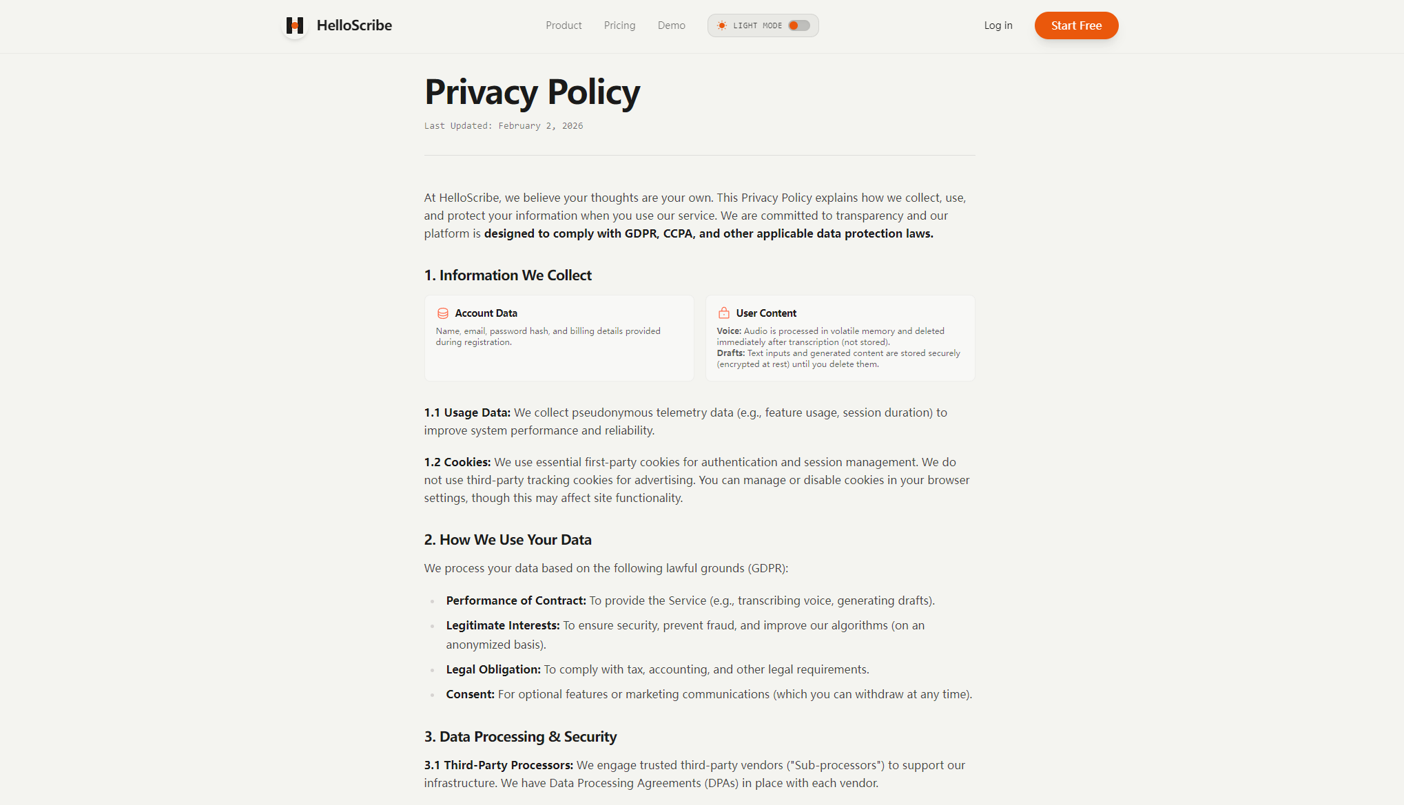Open the Product menu item
This screenshot has height=805, width=1404.
coord(564,25)
